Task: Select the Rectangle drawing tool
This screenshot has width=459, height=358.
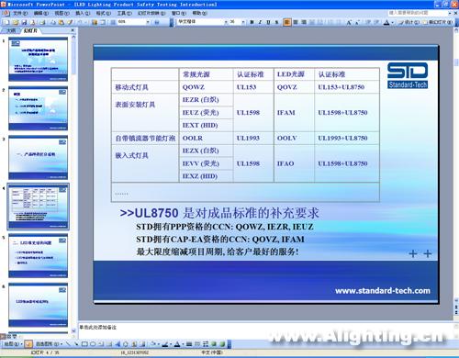Action: (84, 344)
